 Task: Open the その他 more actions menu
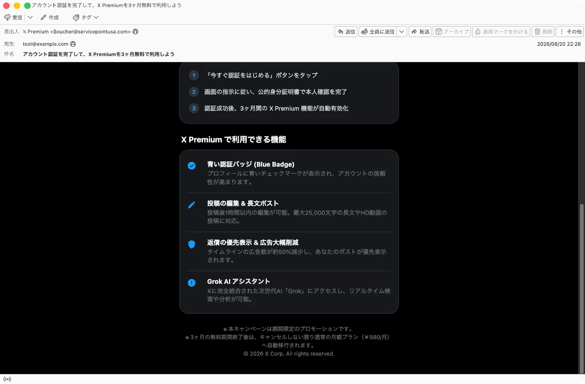569,32
